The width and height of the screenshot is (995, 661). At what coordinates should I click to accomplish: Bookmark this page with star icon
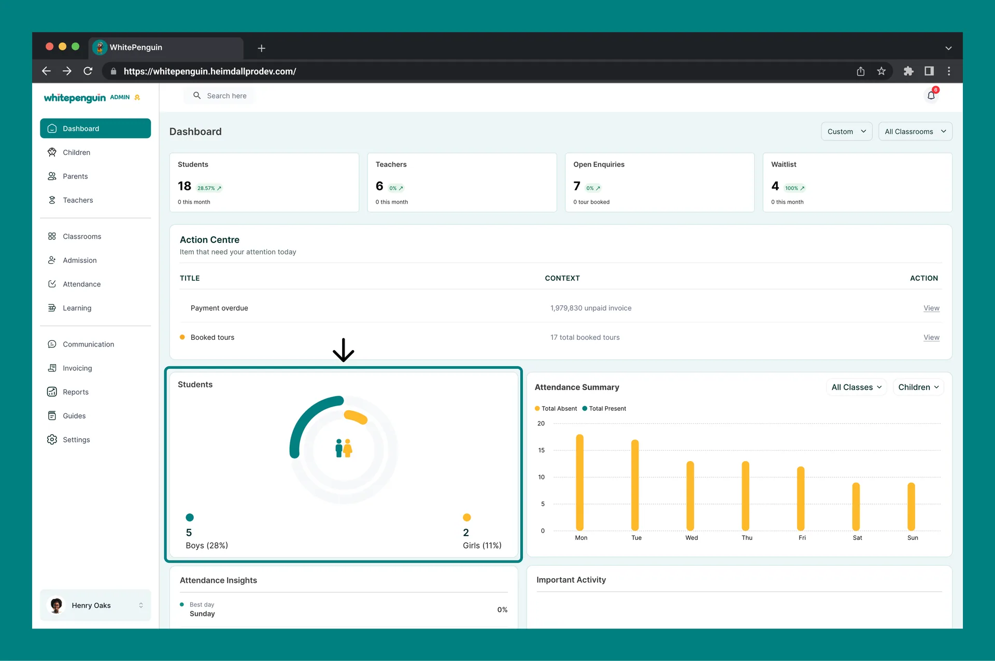(x=881, y=71)
